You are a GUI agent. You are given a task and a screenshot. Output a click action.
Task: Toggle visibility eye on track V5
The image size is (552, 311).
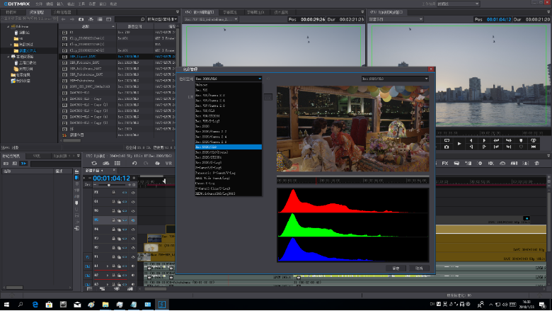pyautogui.click(x=133, y=220)
